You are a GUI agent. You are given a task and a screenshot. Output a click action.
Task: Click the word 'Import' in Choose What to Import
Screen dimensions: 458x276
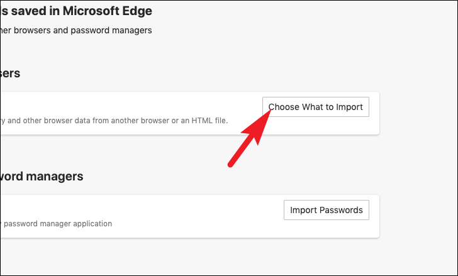[349, 107]
